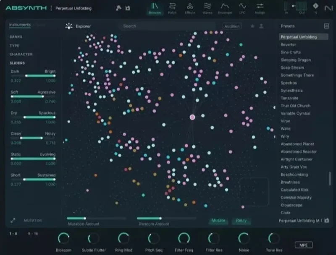Viewport: 336px width, 255px height.
Task: Select macro page 9 - 16
Action: click(x=33, y=234)
